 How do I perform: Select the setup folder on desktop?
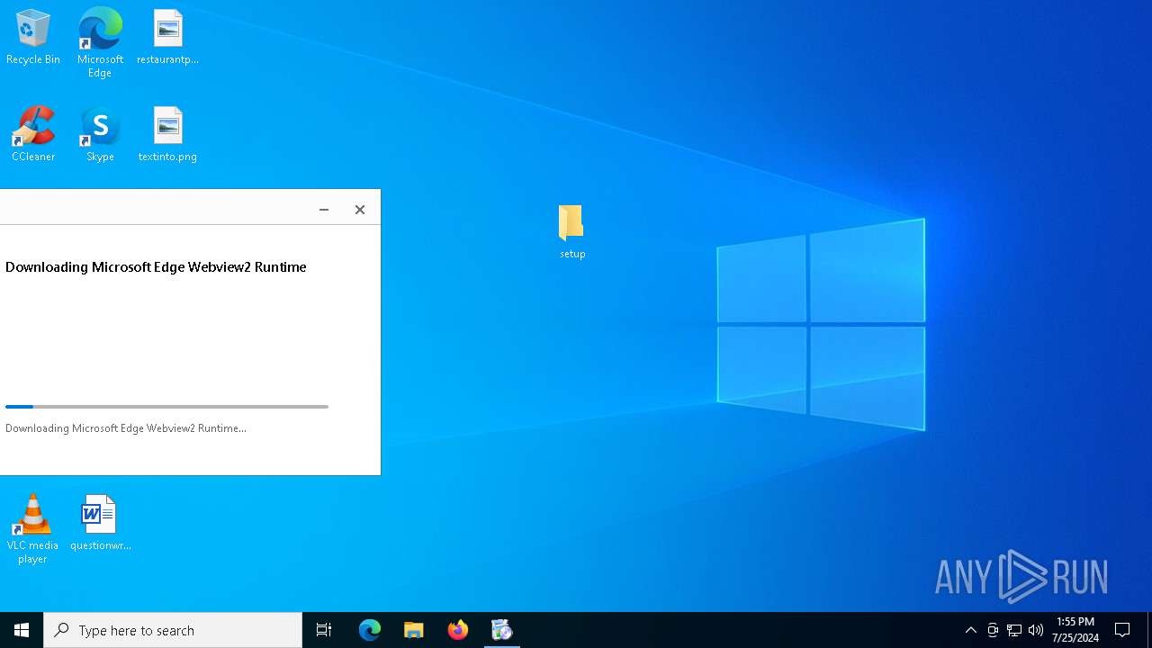click(572, 232)
